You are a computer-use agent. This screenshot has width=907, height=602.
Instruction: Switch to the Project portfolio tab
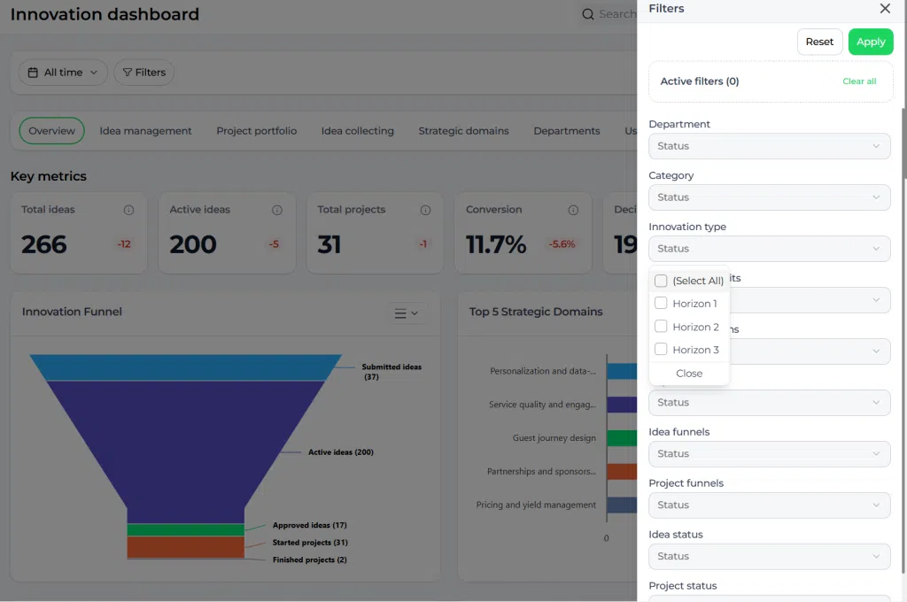(256, 131)
